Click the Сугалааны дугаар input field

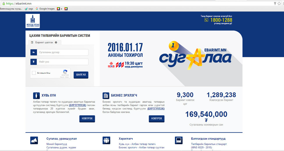point(63,52)
